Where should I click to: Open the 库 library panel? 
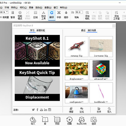point(45,121)
